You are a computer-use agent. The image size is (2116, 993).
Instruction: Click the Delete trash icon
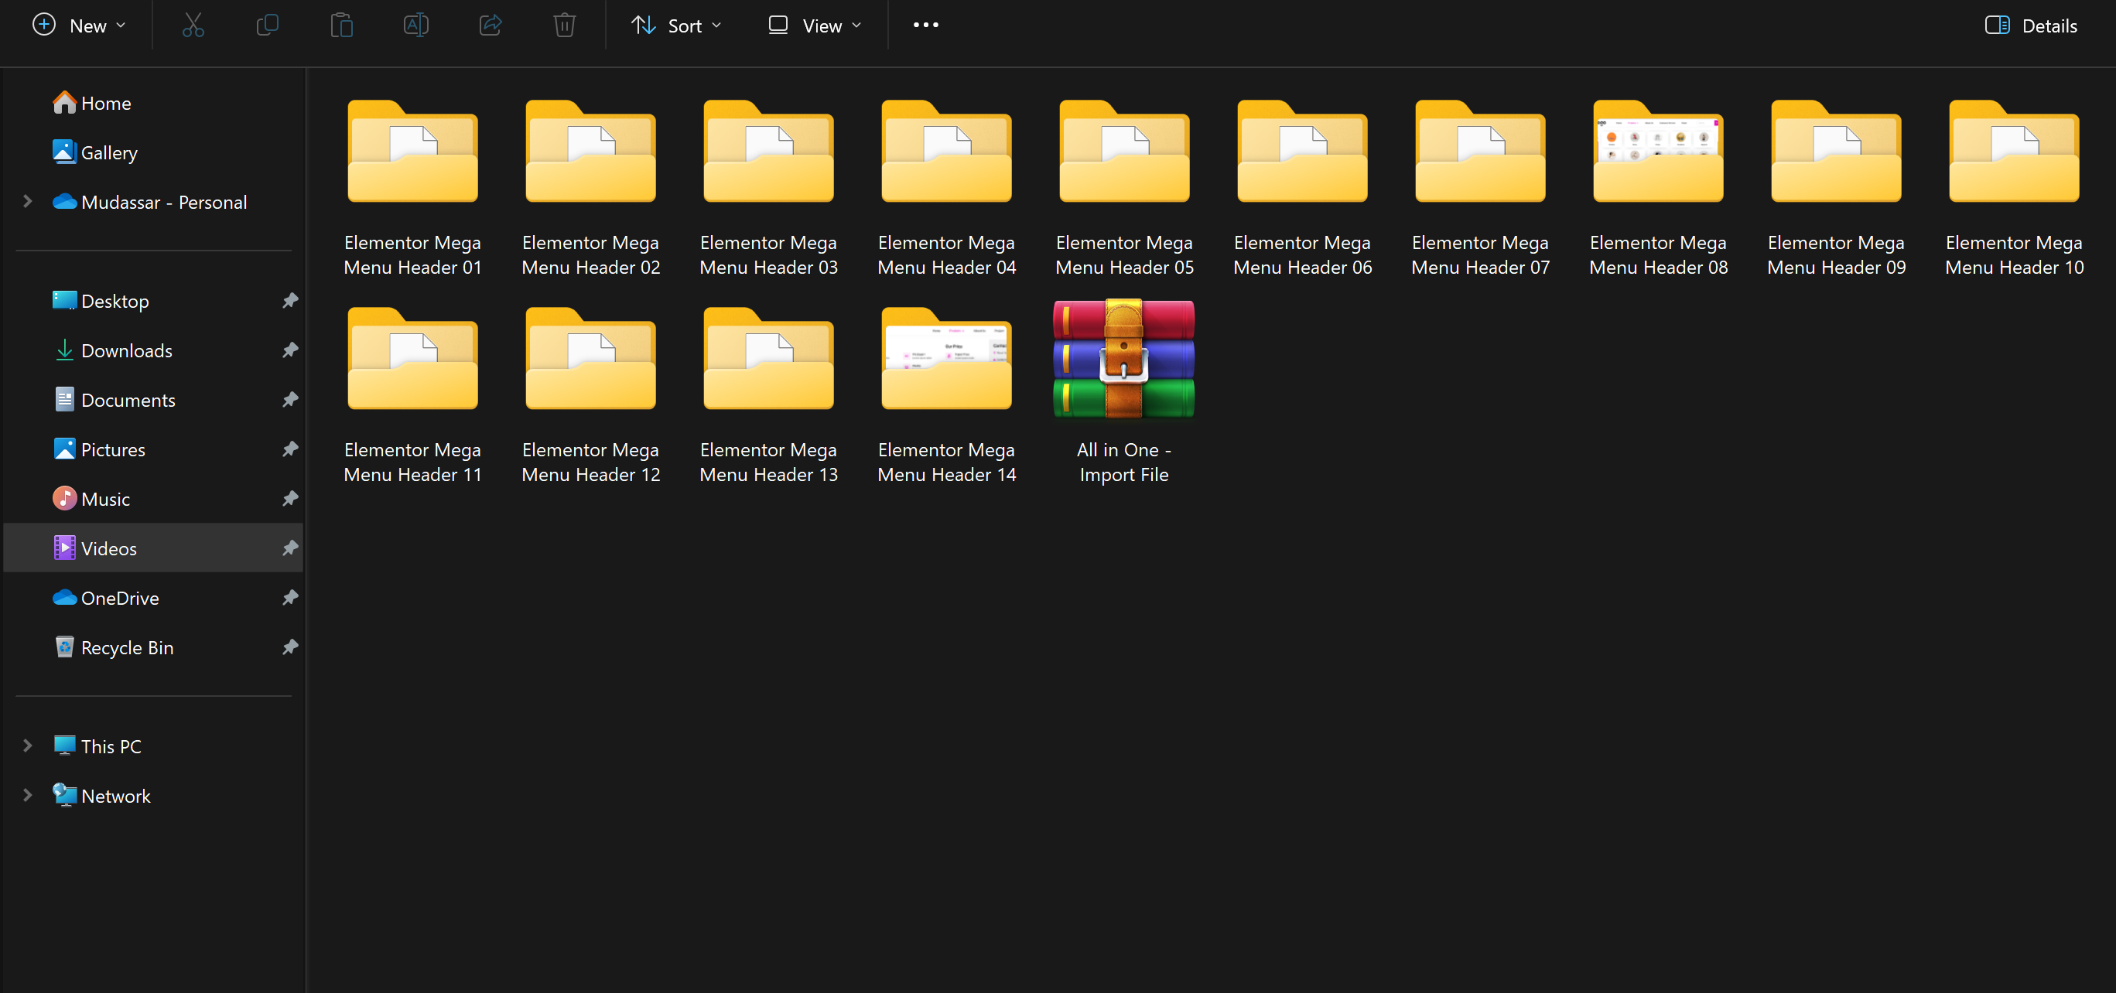(x=564, y=26)
